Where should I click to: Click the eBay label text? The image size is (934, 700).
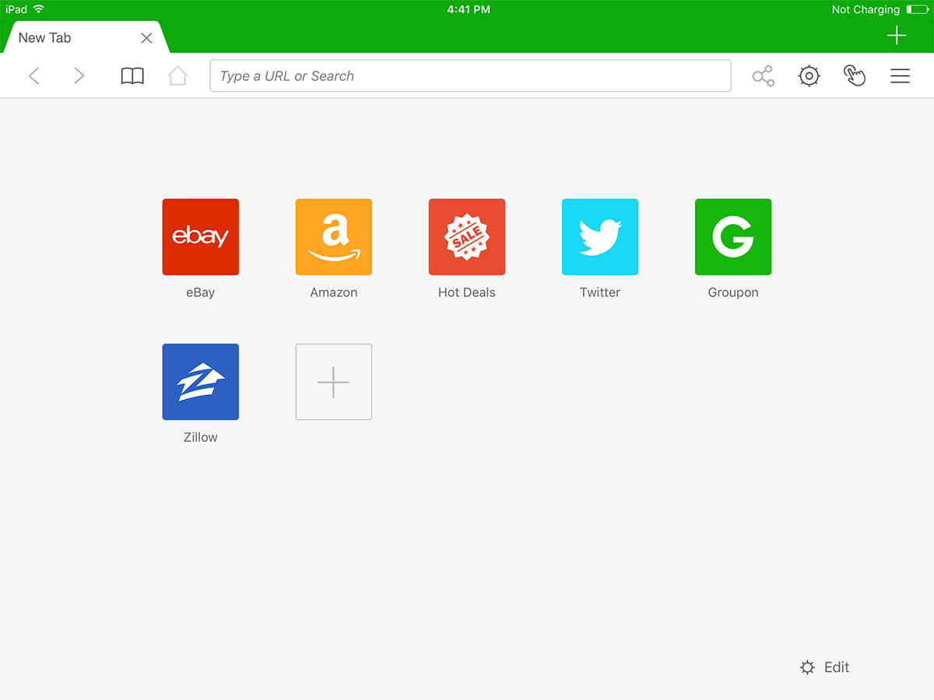(x=200, y=292)
